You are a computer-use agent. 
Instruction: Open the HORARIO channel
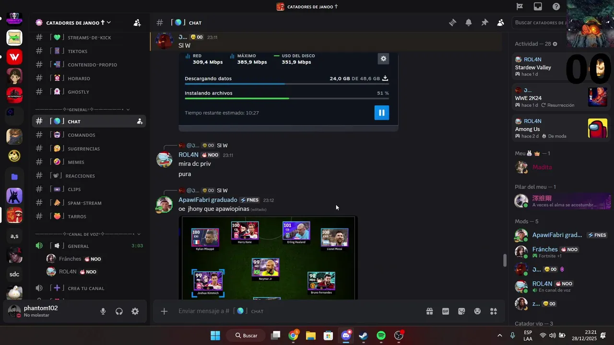pos(89,78)
